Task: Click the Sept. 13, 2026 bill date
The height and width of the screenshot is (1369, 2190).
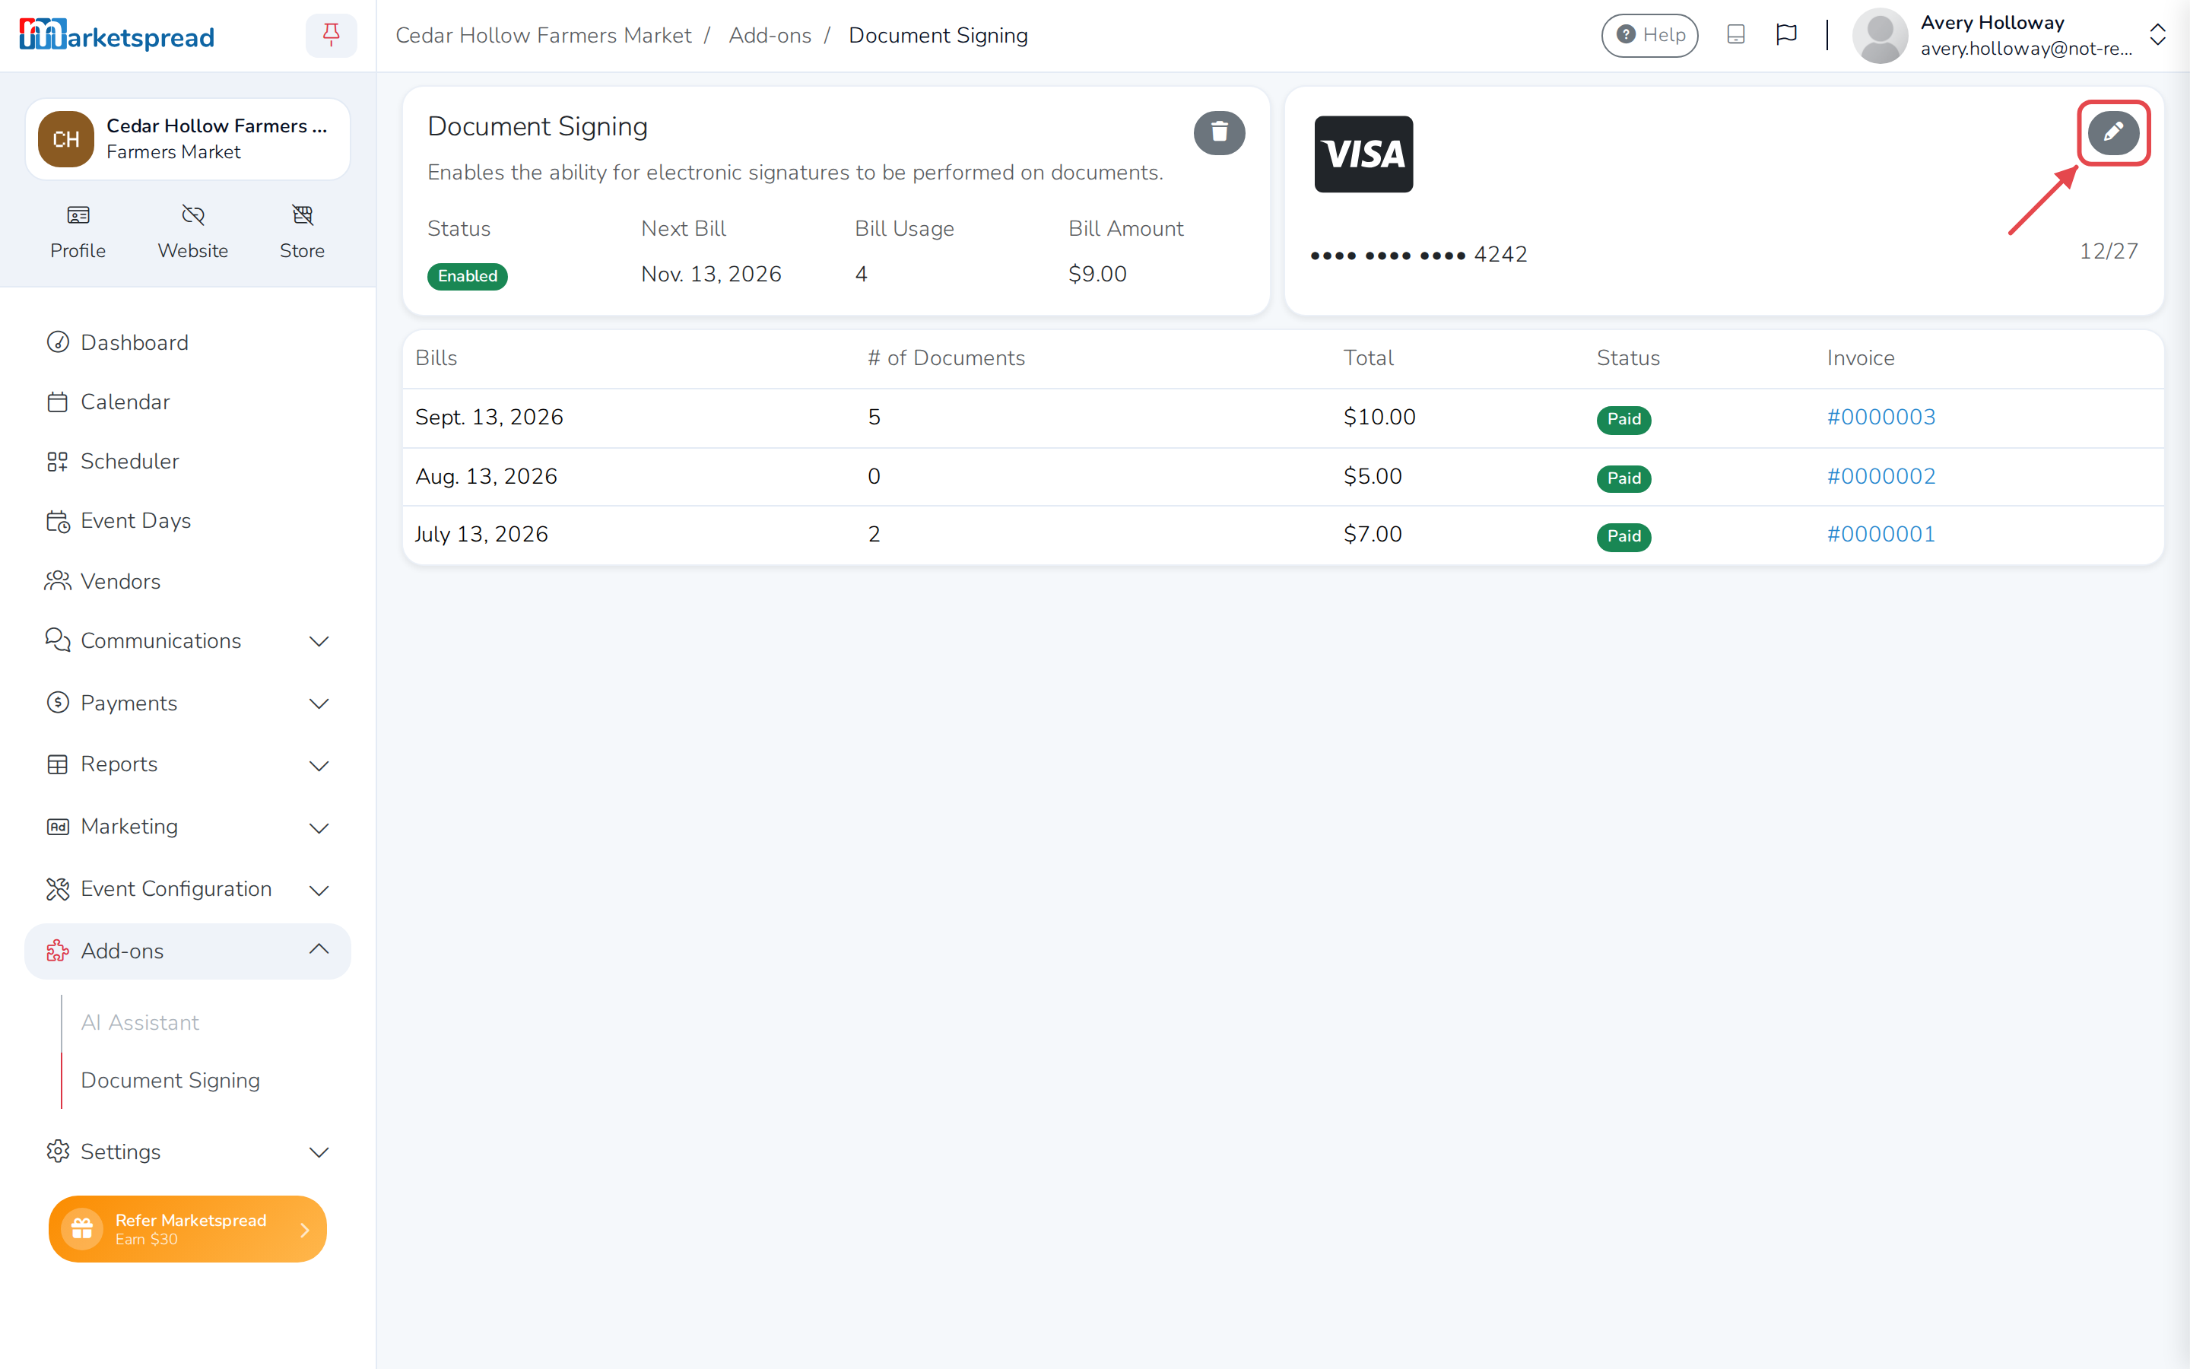Action: tap(489, 418)
